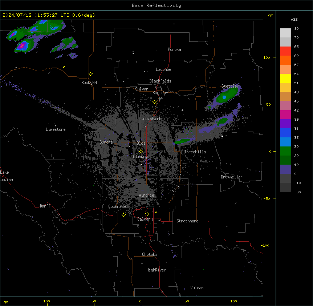Click the RedDeer label
This screenshot has width=313, height=306.
click(160, 93)
